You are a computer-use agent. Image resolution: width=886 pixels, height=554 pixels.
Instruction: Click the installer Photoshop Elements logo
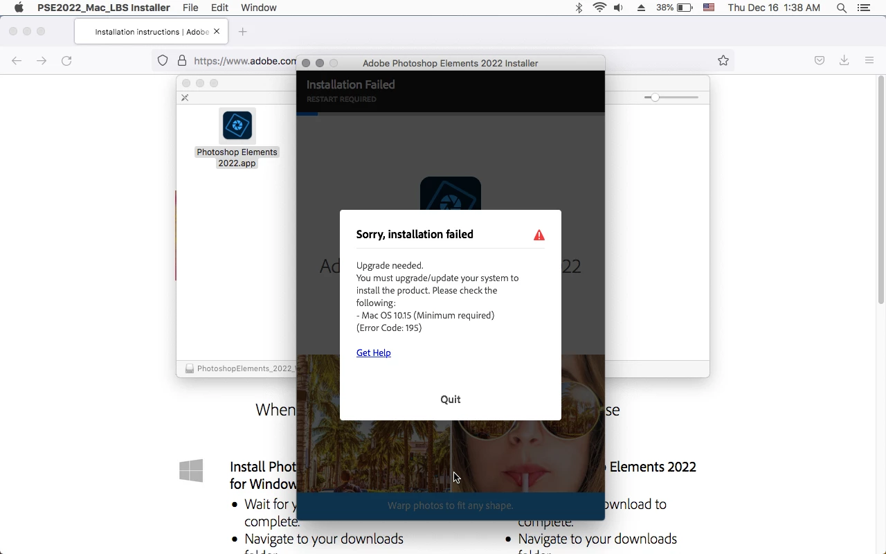coord(451,194)
